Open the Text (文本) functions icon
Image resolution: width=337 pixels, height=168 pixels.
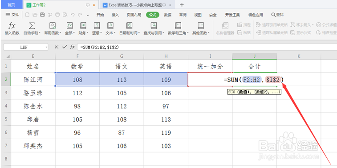coord(110,26)
